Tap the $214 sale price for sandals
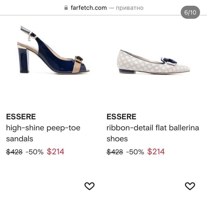207x204 pixels. coord(55,151)
